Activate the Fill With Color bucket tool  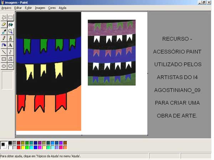pyautogui.click(x=10, y=25)
